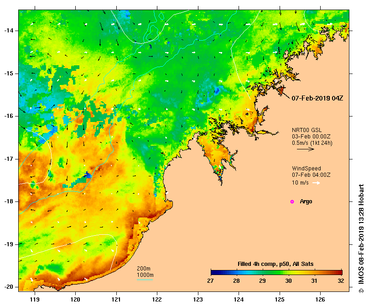Screen dimensions: 369x307
Task: Click the "10 m/s" wind scale text
Action: [300, 183]
